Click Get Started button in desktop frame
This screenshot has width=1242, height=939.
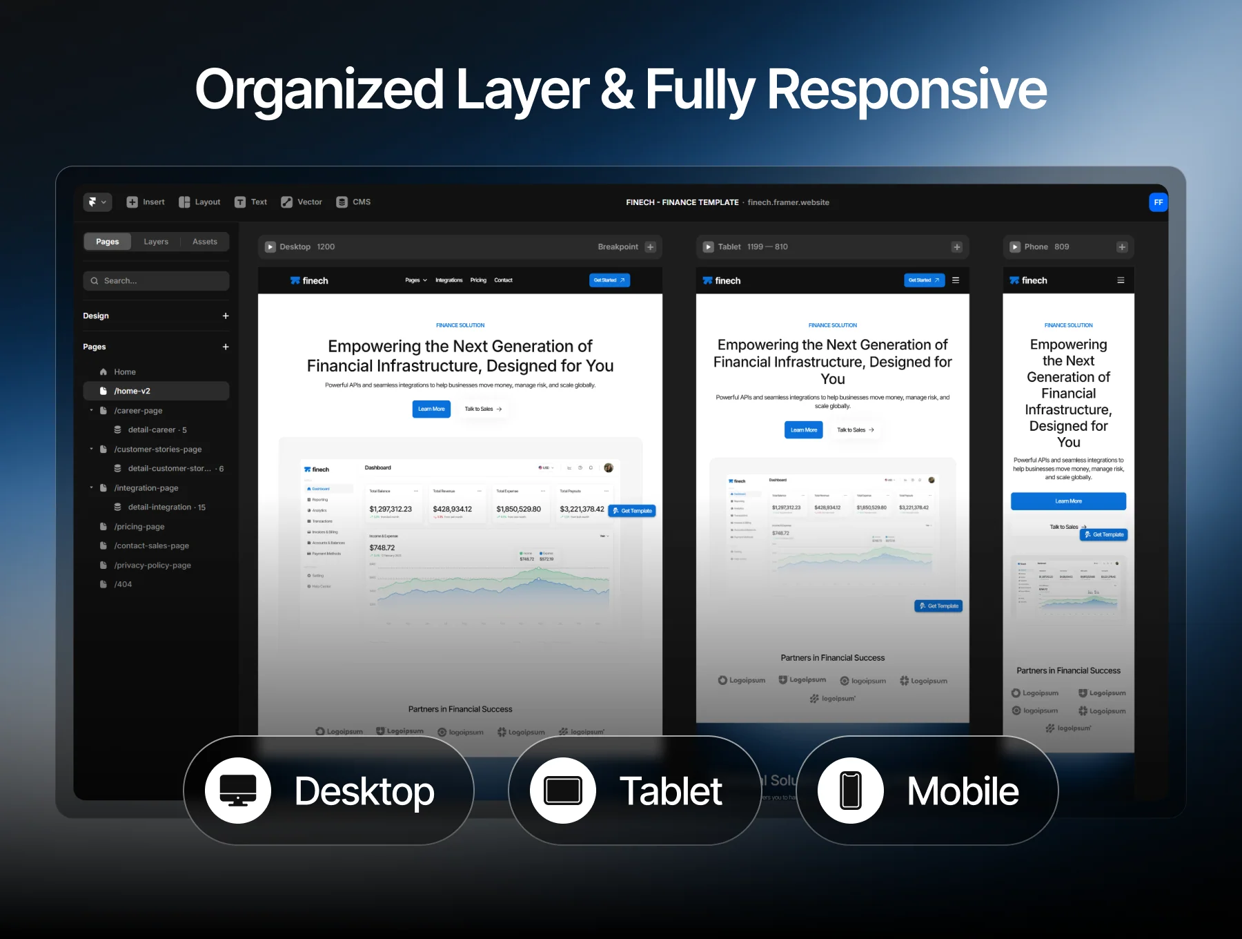[609, 280]
